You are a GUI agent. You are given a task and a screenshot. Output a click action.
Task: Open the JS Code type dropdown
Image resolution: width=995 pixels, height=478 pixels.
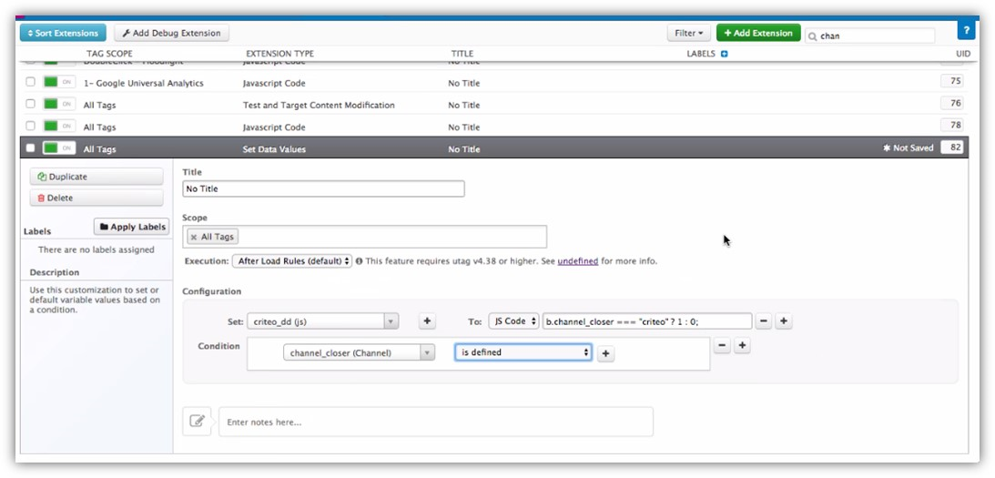[x=513, y=321]
